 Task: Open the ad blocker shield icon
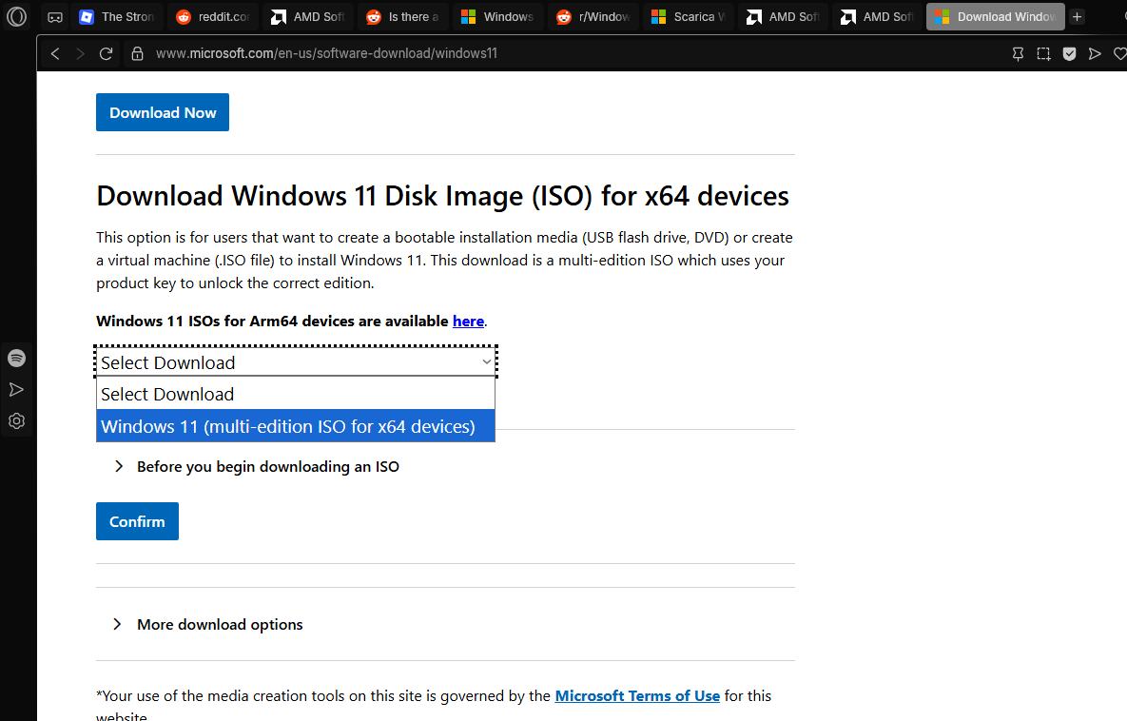coord(1069,54)
